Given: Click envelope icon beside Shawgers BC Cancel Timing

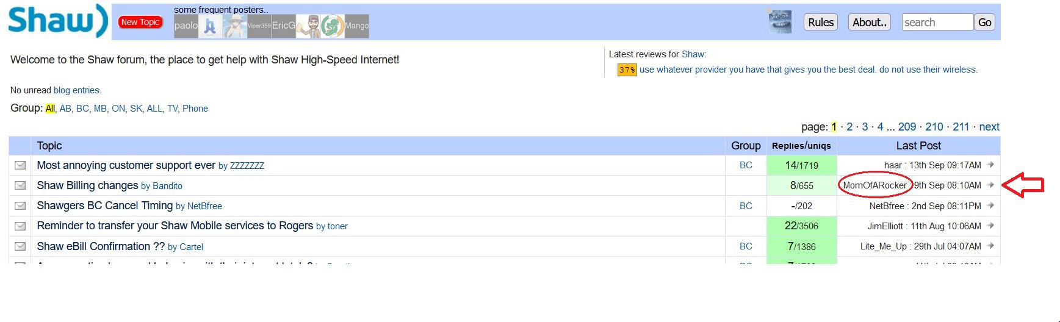Looking at the screenshot, I should click(x=20, y=206).
